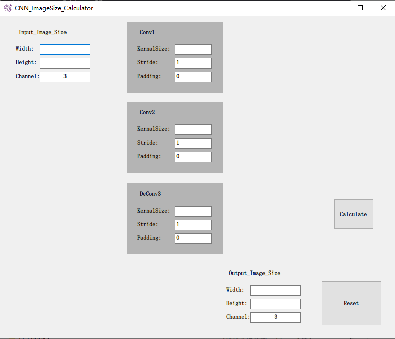The width and height of the screenshot is (395, 339).
Task: Focus the input image Width field
Action: pyautogui.click(x=65, y=49)
